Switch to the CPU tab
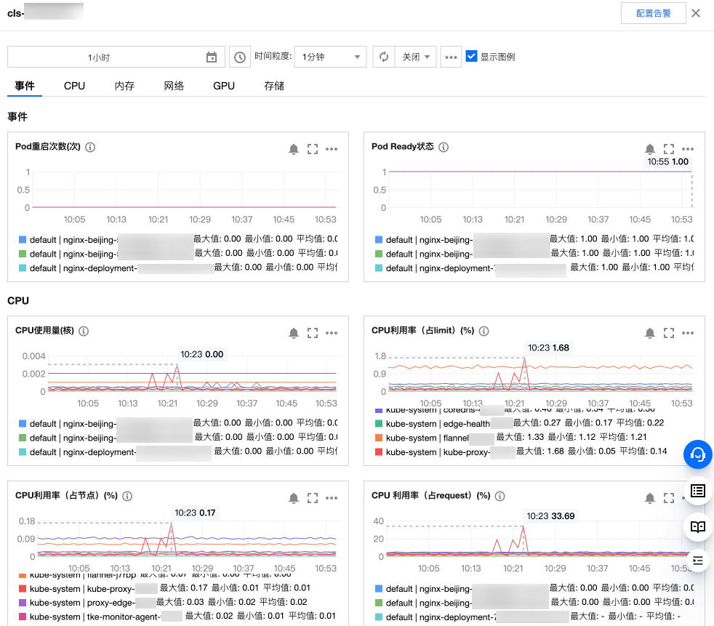Screen dimensions: 714x626 click(74, 86)
